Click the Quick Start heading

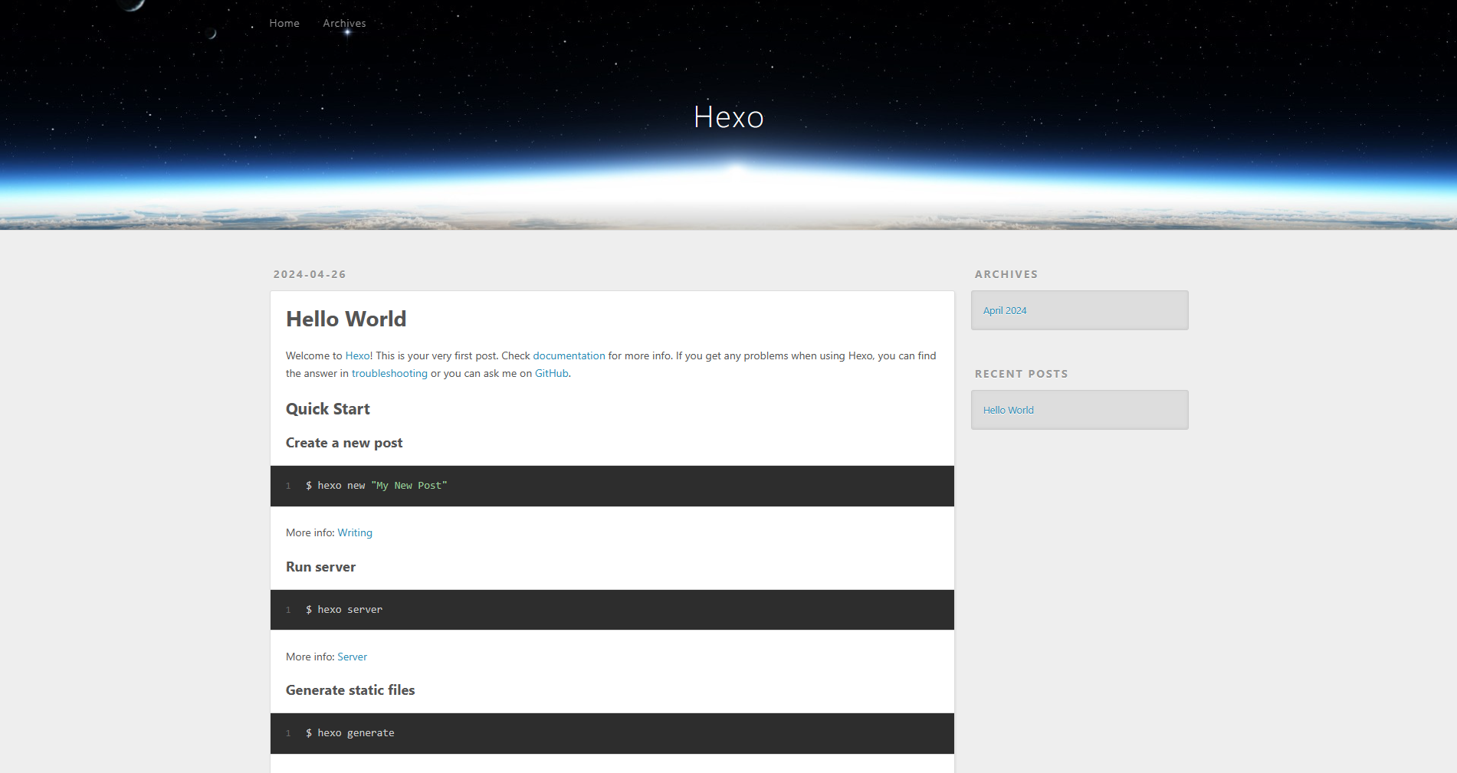click(x=328, y=409)
